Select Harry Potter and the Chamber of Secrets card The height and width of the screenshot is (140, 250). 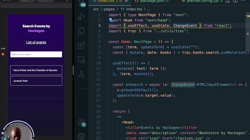tap(36, 70)
